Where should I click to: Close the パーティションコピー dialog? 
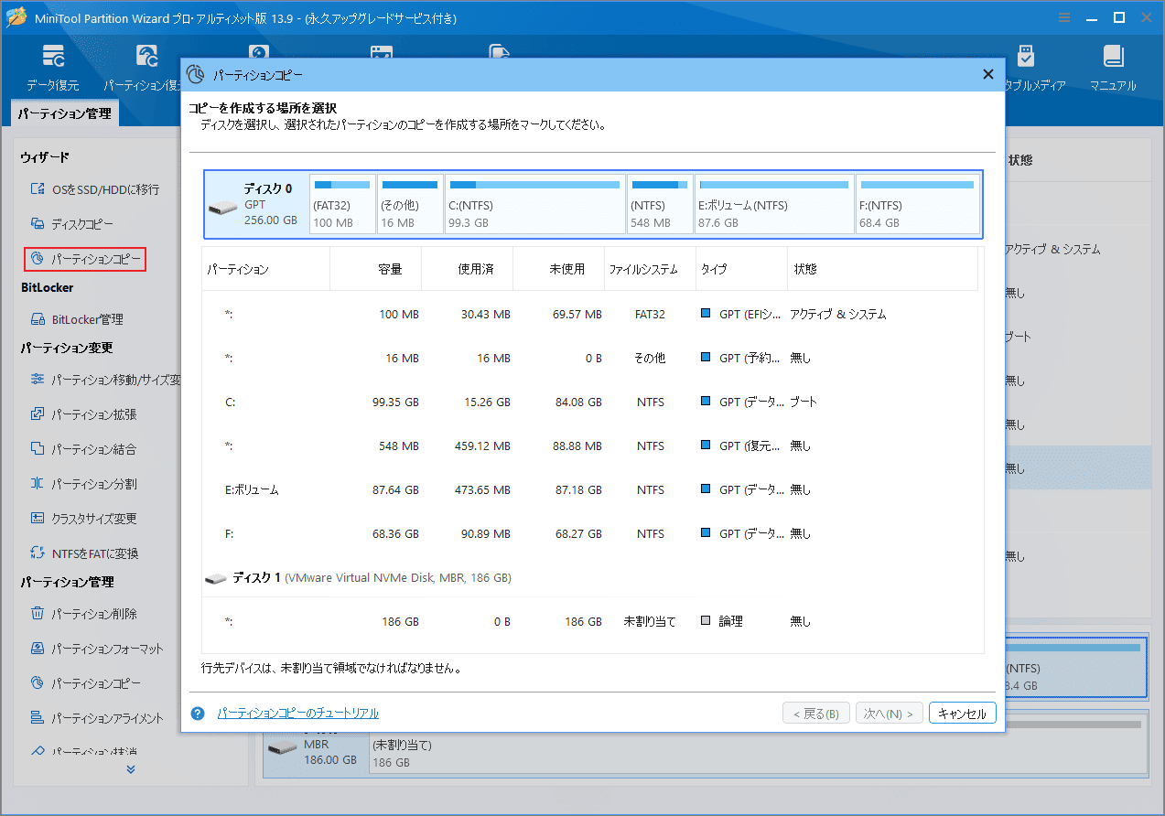pyautogui.click(x=987, y=75)
